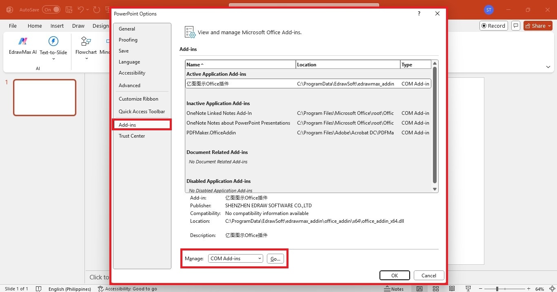Select OneNote Linked Notes Add-In row
557x292 pixels.
click(308, 113)
